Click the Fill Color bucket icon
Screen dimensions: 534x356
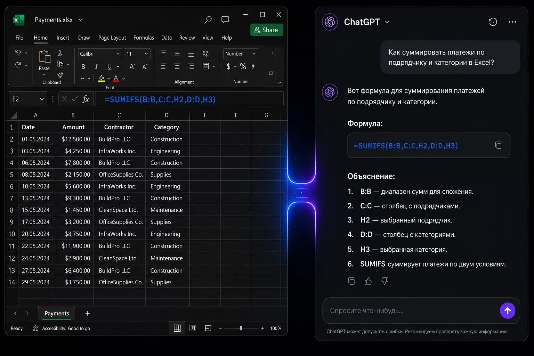tap(101, 79)
